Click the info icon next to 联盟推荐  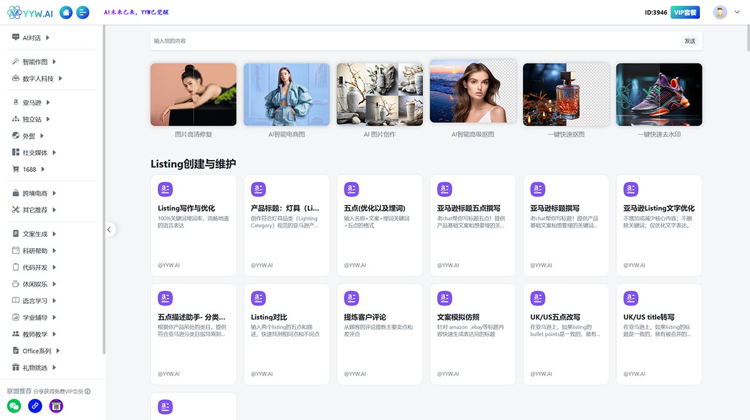tap(87, 391)
